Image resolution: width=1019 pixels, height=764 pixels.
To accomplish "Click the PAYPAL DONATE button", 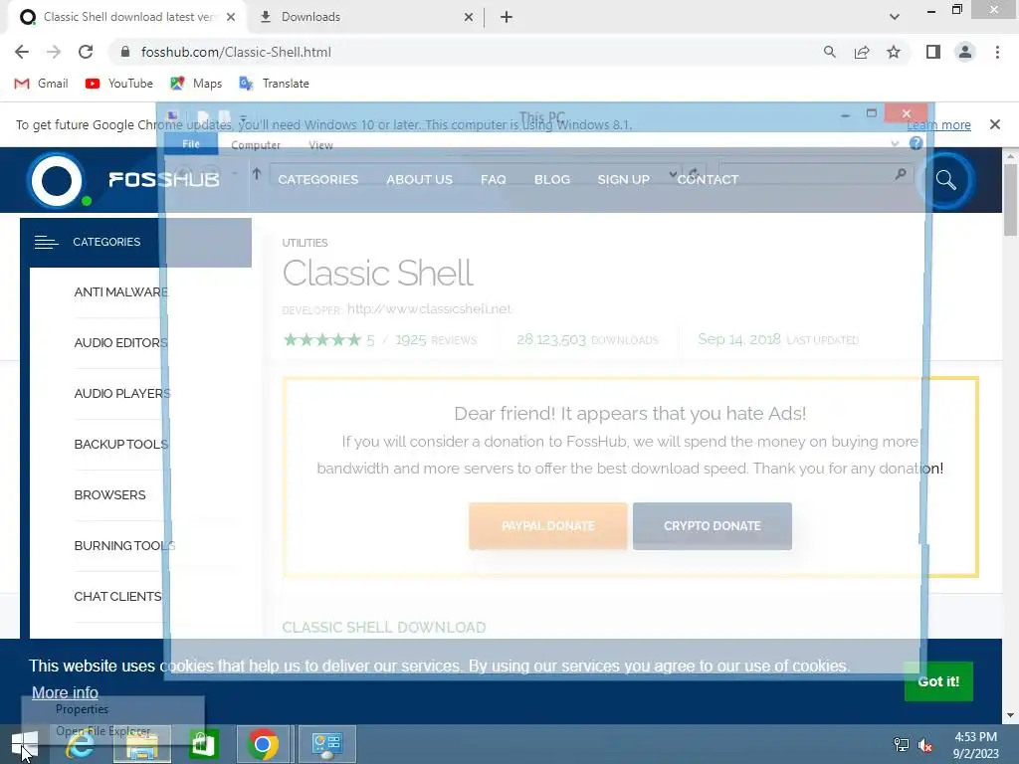I will (x=548, y=525).
